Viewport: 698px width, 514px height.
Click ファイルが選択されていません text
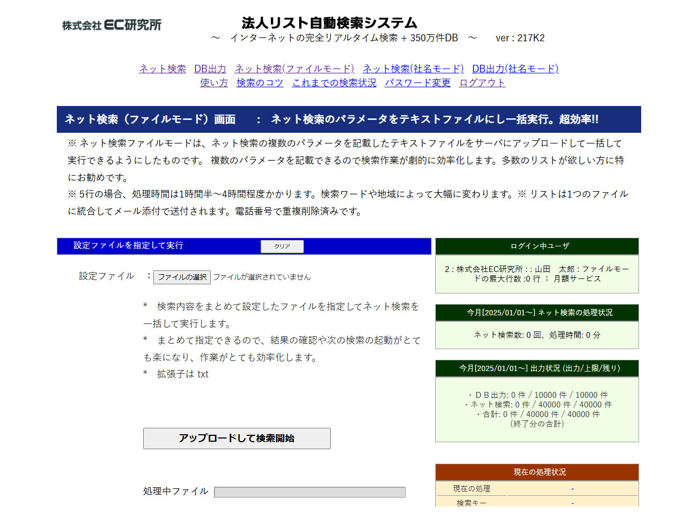click(x=262, y=277)
